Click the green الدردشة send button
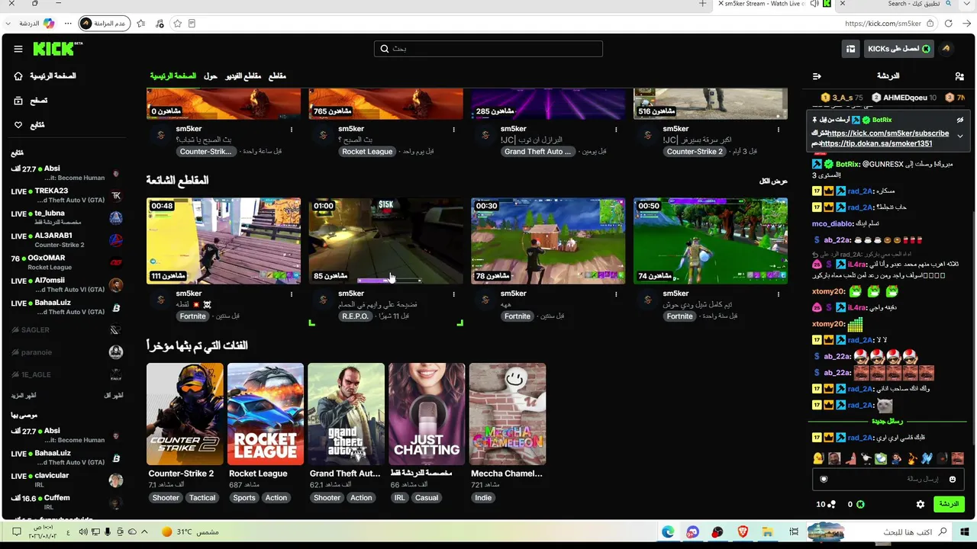 (949, 504)
